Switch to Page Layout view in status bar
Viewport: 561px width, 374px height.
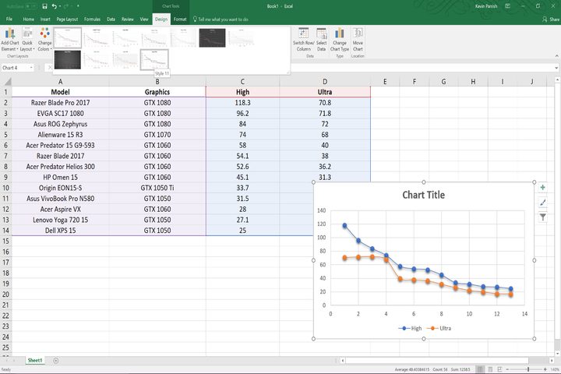(x=490, y=369)
